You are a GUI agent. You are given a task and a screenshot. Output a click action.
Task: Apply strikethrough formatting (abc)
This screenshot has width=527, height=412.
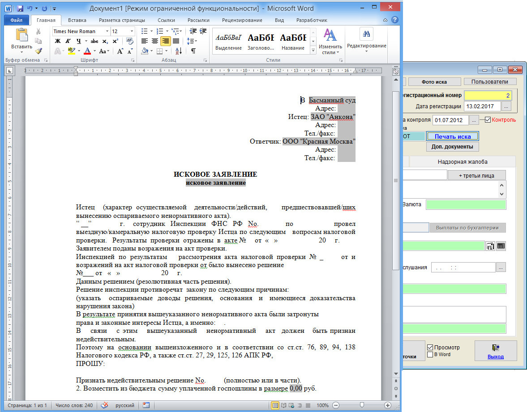click(94, 41)
